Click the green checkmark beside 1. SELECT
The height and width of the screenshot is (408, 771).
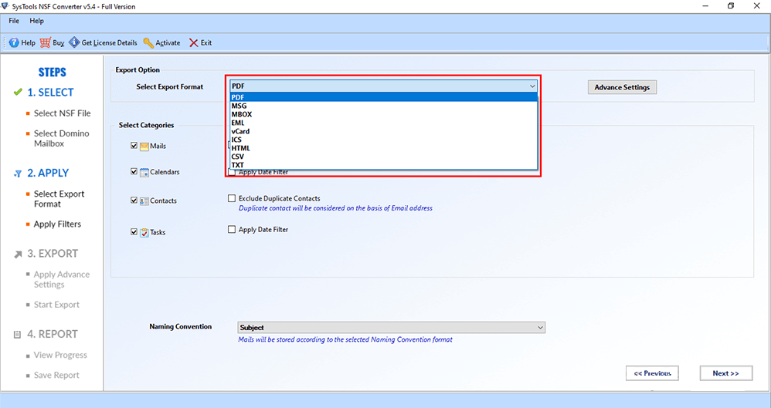pos(18,93)
